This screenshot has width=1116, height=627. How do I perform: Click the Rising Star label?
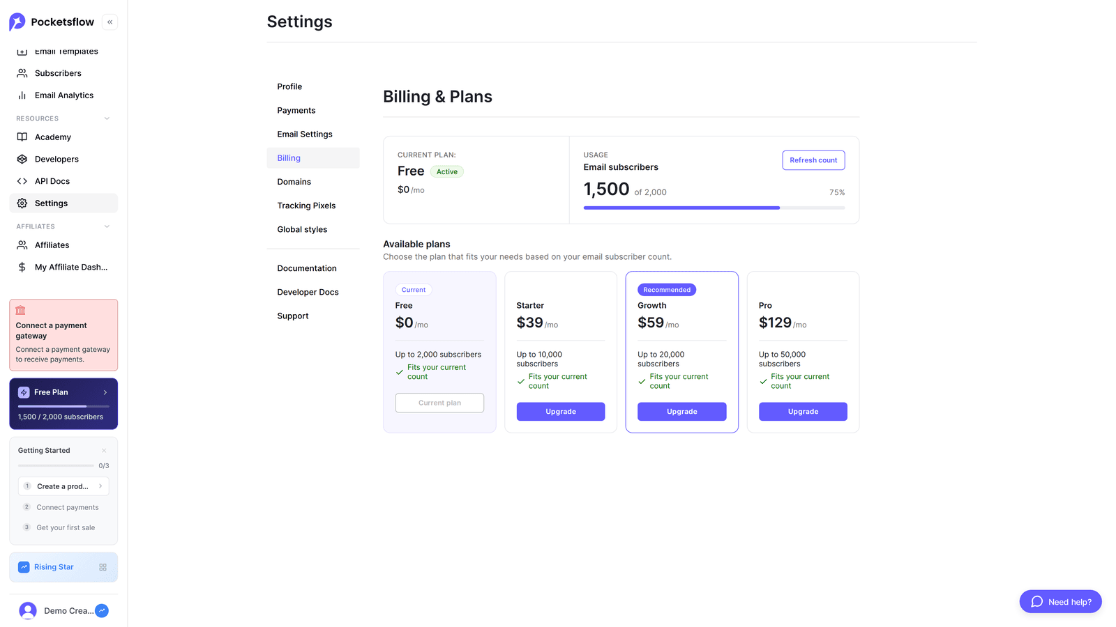[x=54, y=567]
